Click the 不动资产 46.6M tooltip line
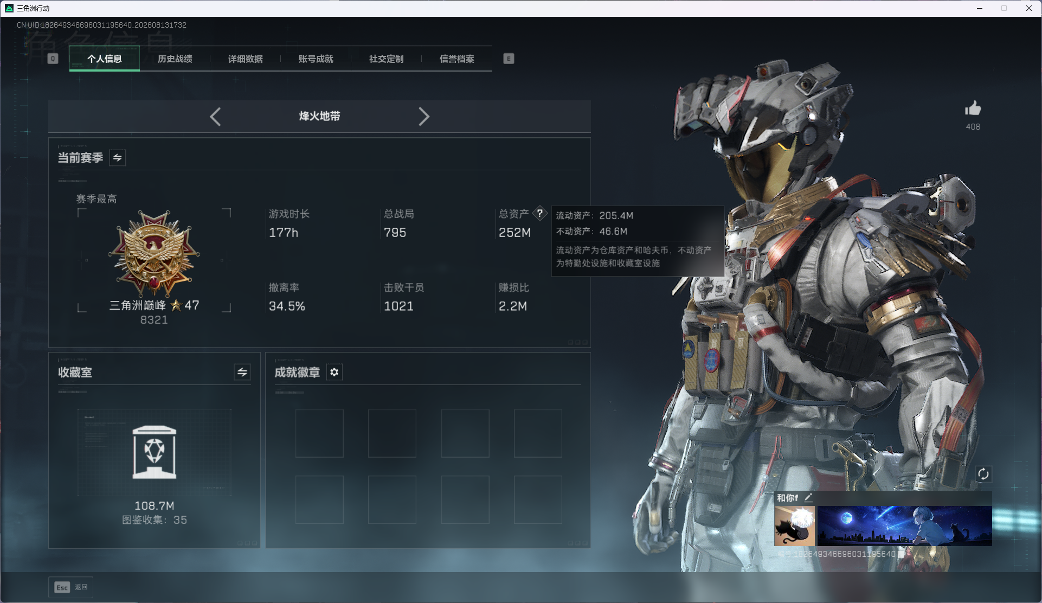 coord(591,232)
